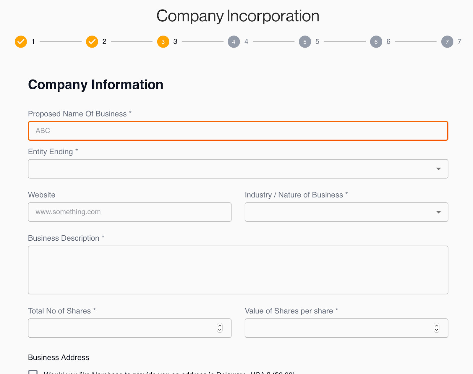The height and width of the screenshot is (374, 473).
Task: Focus the Proposed Name Of Business field
Action: [x=238, y=131]
